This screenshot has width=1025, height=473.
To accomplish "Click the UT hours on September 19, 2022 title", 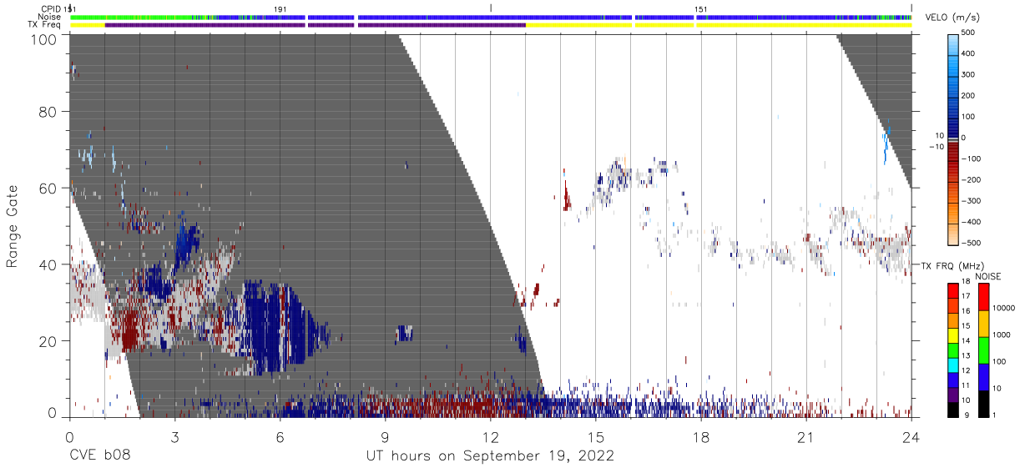I will 490,456.
